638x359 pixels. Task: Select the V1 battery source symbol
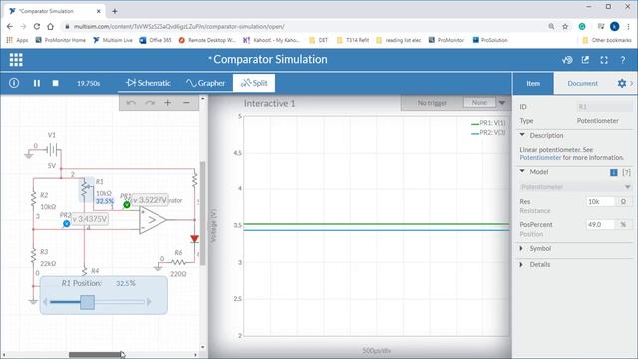point(53,150)
